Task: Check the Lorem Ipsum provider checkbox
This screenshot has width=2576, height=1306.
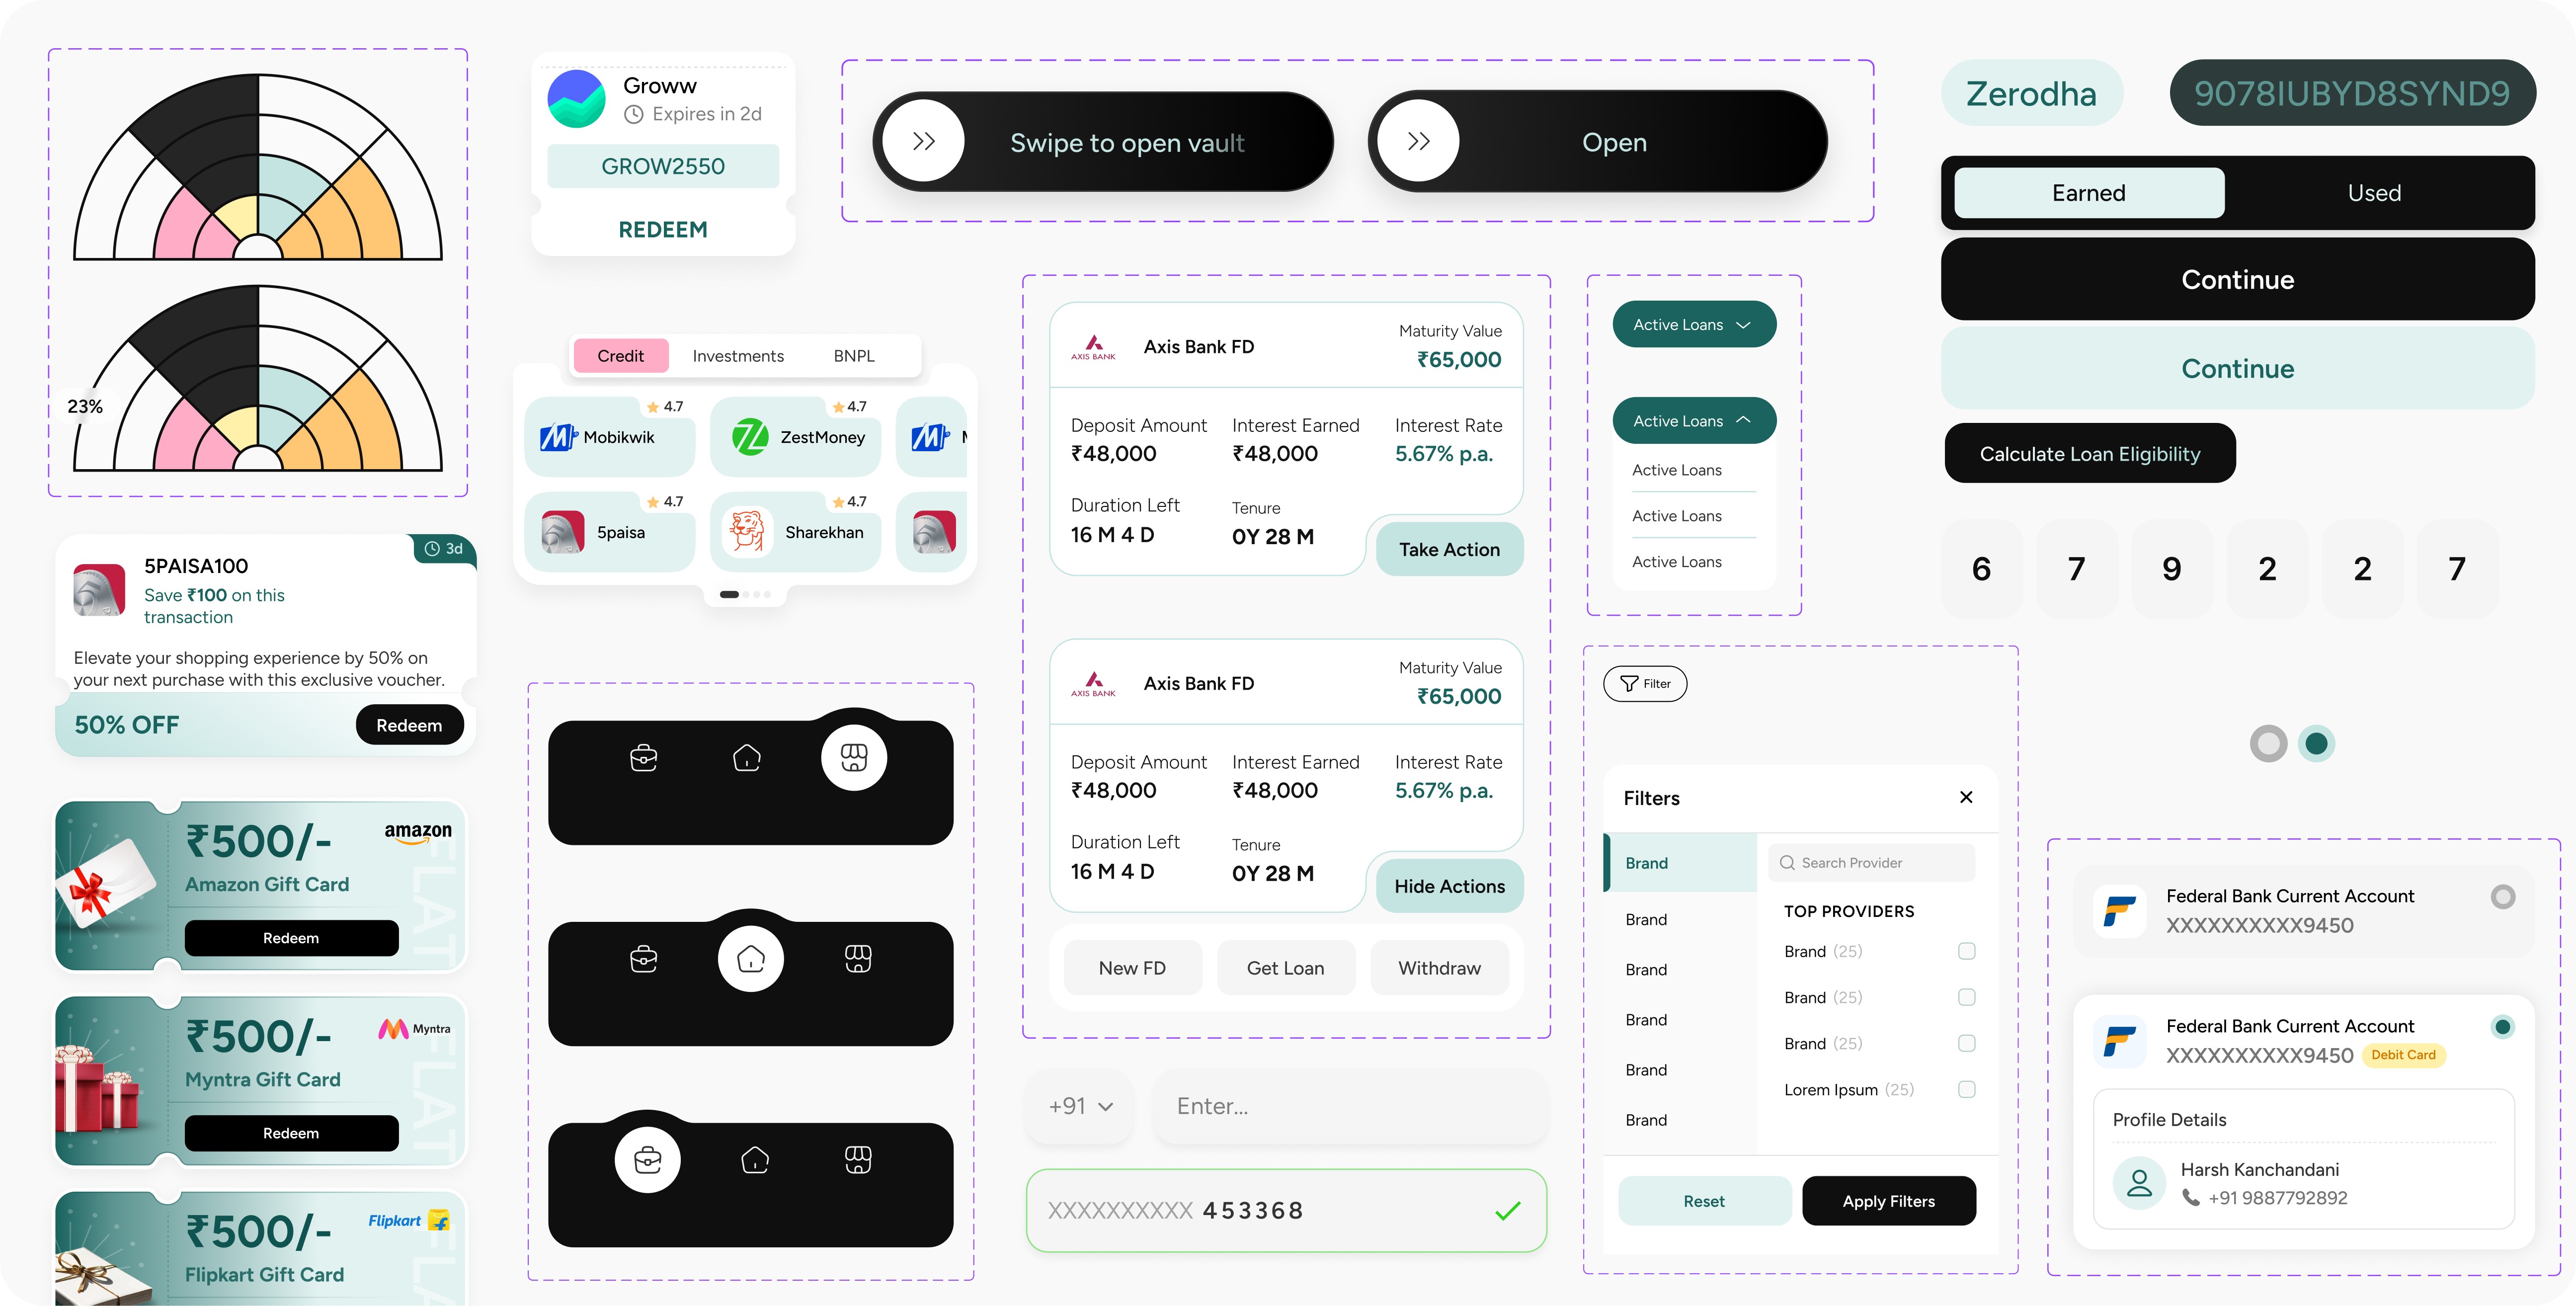Action: [x=1966, y=1089]
